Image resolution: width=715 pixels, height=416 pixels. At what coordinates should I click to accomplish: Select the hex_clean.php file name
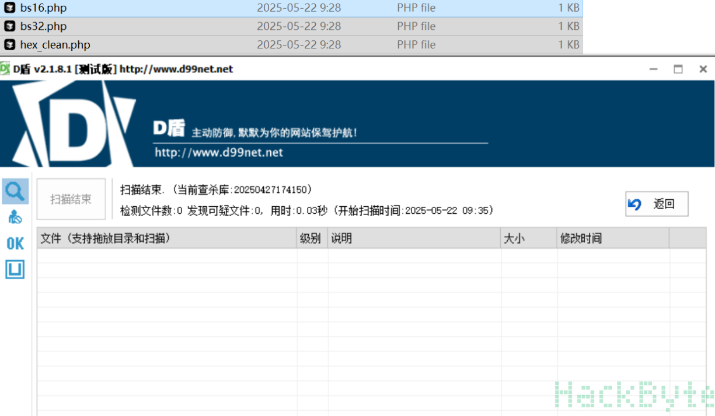click(55, 44)
